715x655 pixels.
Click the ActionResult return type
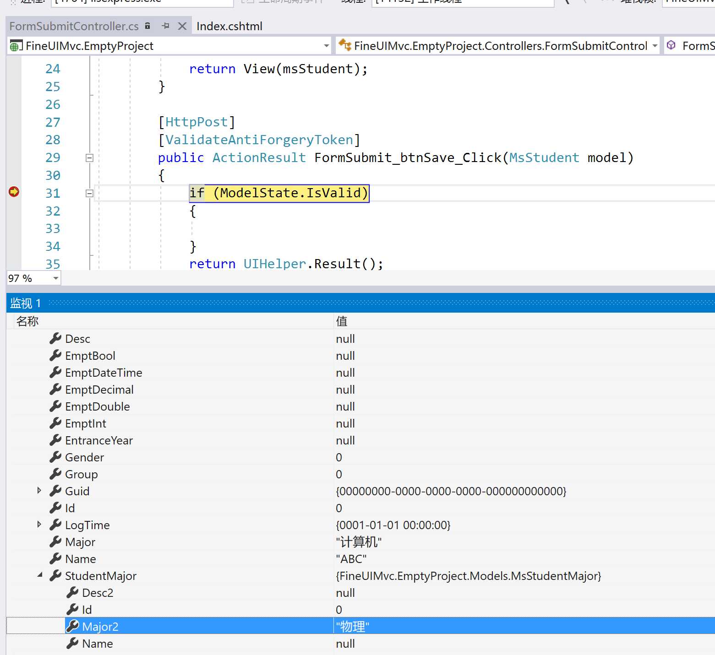tap(259, 158)
